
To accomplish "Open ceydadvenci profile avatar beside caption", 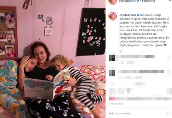I will pos(112,16).
